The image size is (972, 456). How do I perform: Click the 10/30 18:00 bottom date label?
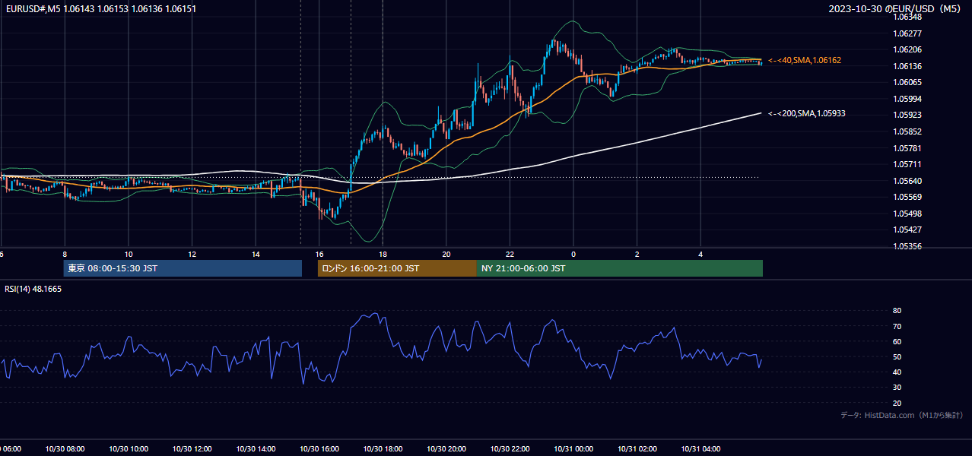383,449
